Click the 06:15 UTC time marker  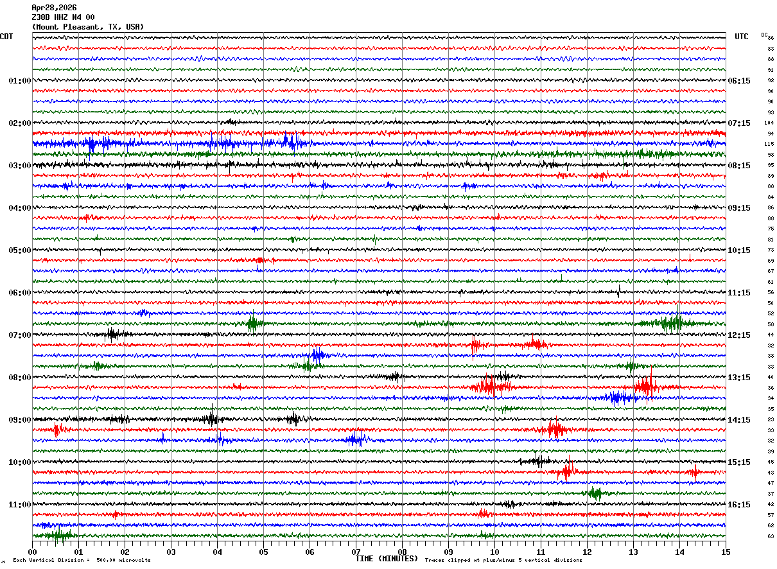pos(739,81)
